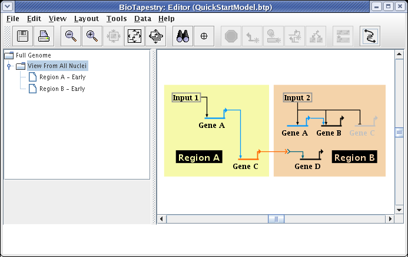Open the Tools menu
408x257 pixels.
coord(117,18)
